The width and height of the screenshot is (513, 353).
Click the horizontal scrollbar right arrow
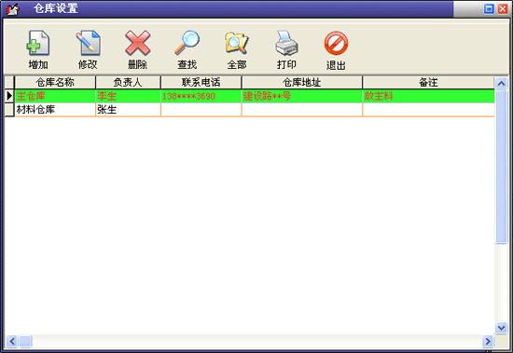click(488, 341)
